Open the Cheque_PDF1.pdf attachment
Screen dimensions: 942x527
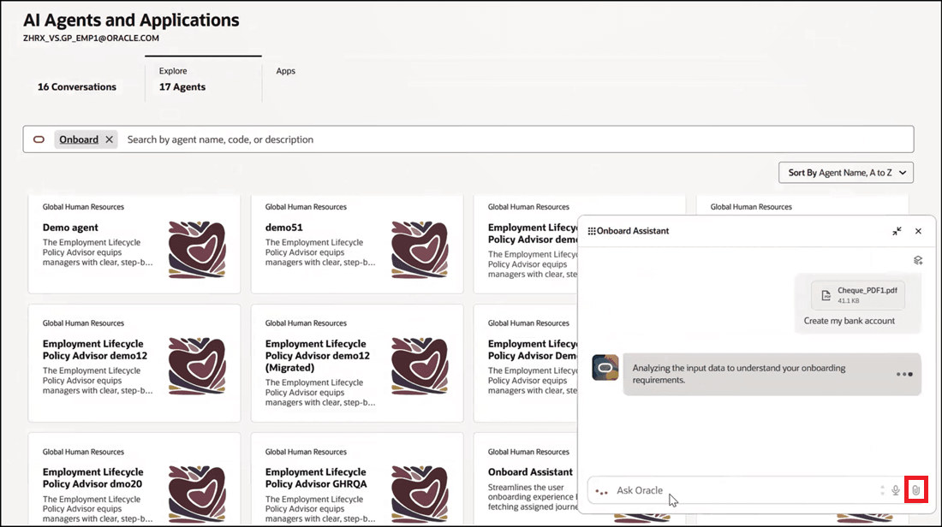[858, 294]
